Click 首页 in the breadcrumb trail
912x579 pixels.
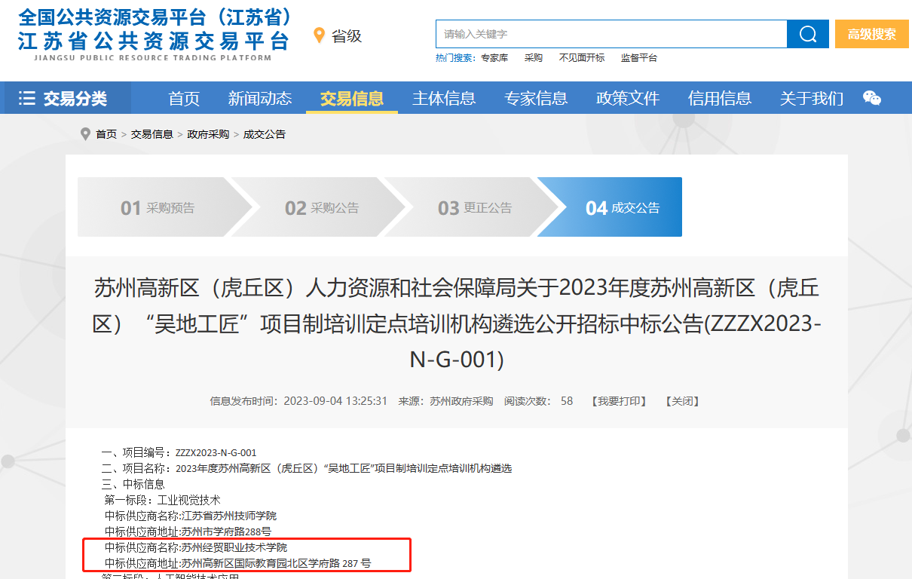coord(106,134)
